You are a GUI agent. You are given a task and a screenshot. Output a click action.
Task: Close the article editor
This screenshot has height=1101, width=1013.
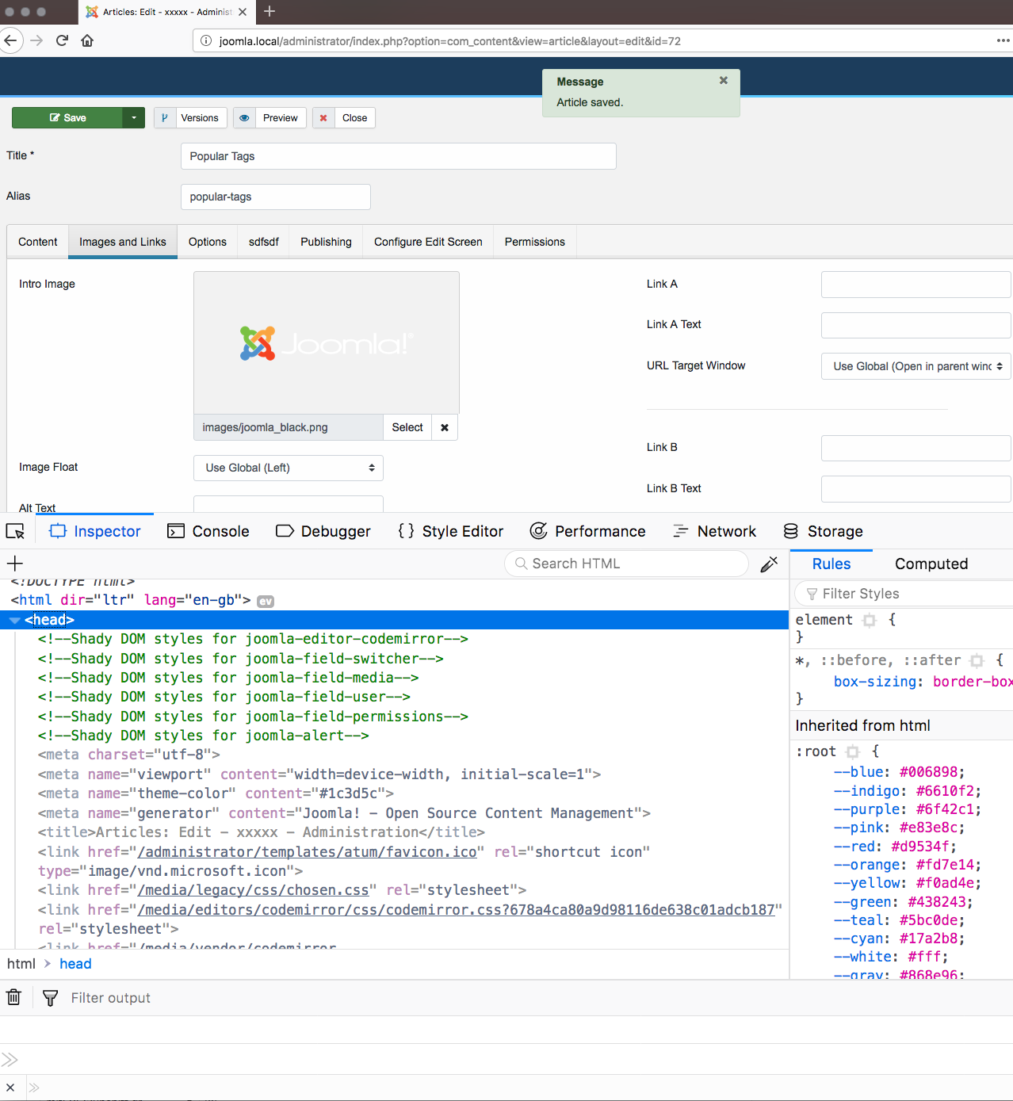point(344,117)
